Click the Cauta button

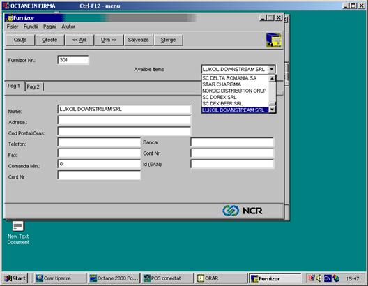[20, 40]
